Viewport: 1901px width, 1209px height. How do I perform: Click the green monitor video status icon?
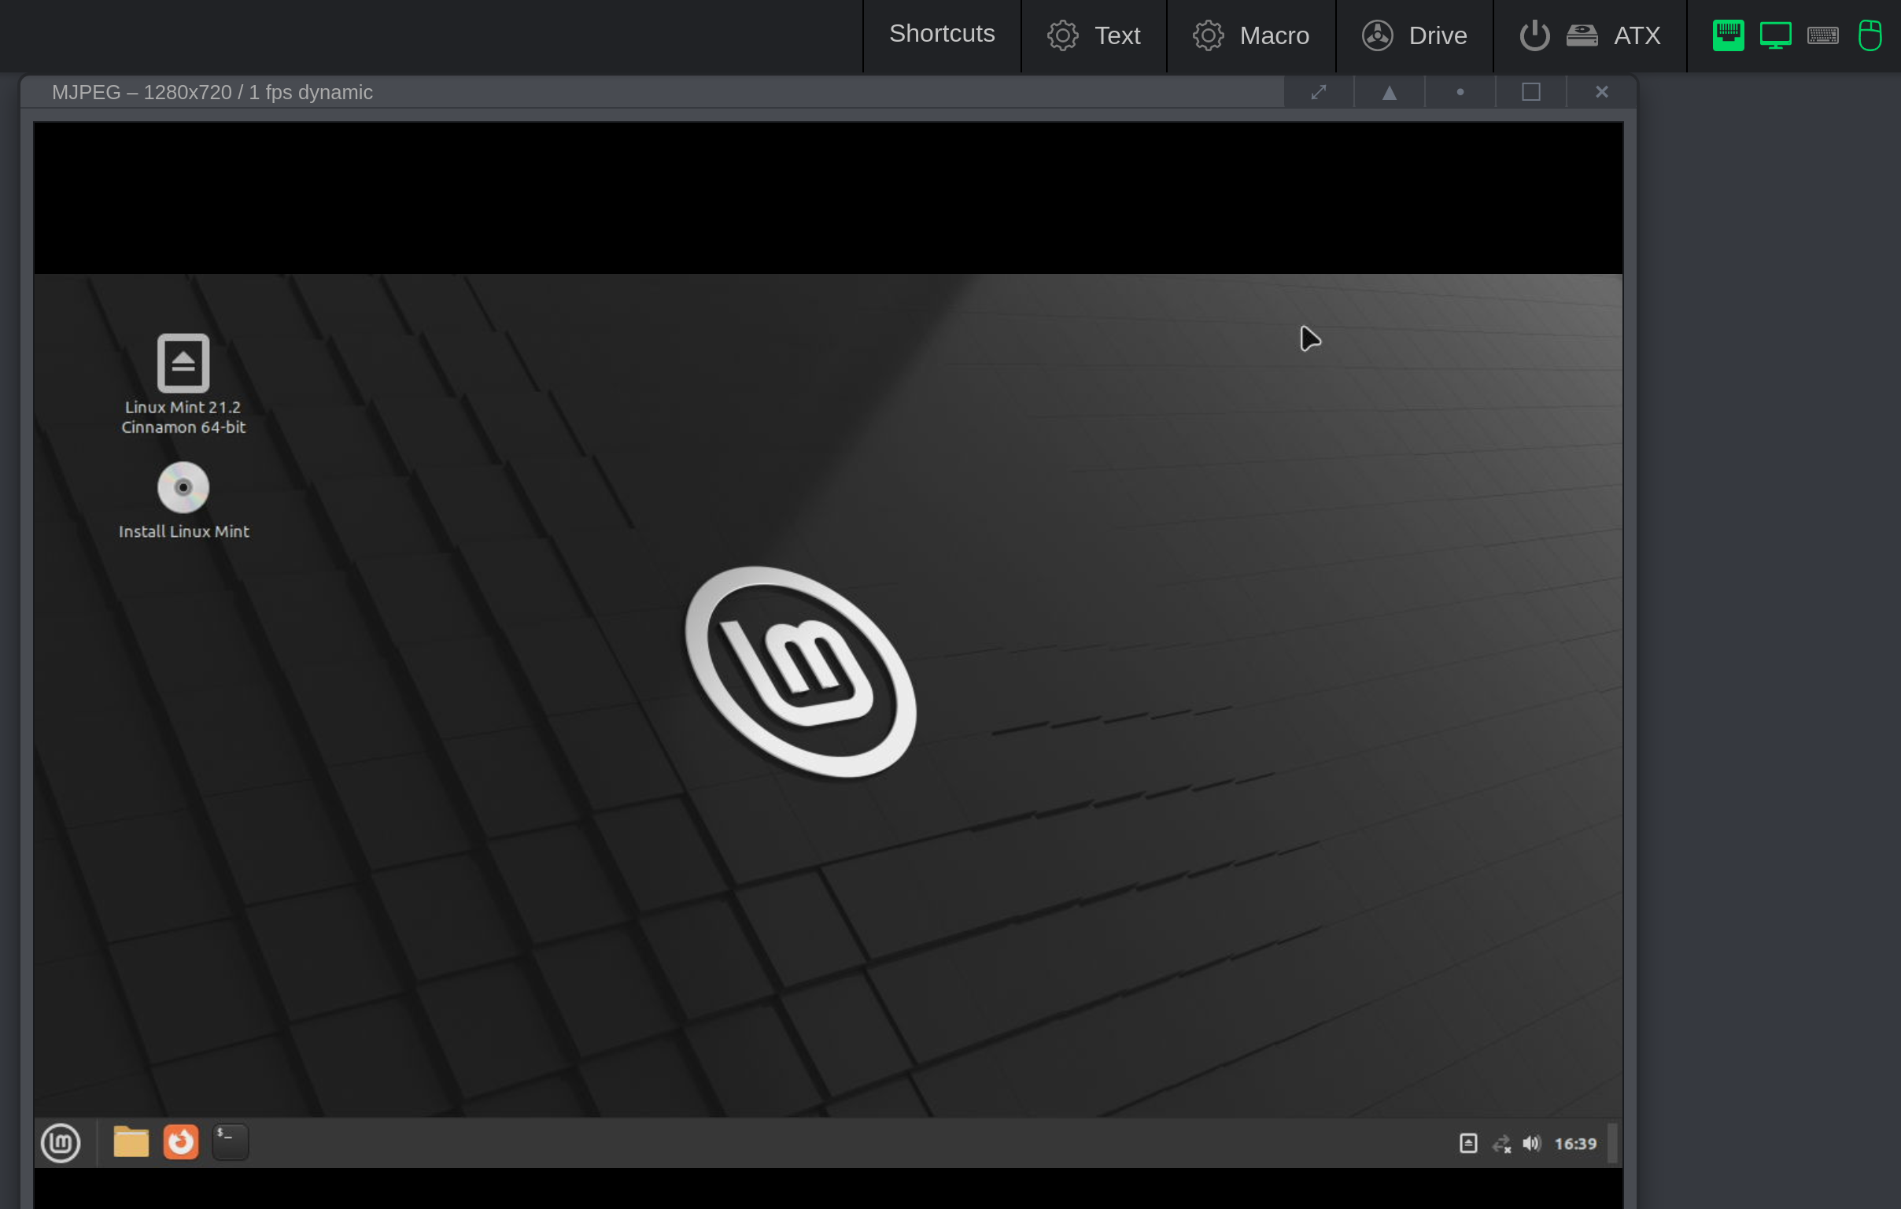1774,35
